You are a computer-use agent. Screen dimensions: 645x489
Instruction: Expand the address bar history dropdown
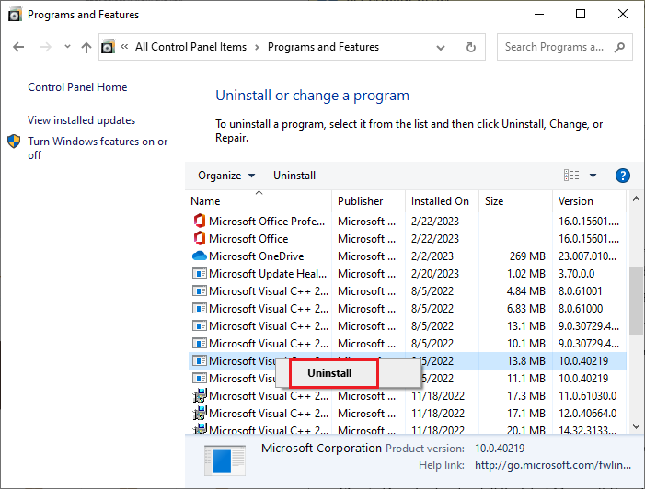tap(441, 47)
